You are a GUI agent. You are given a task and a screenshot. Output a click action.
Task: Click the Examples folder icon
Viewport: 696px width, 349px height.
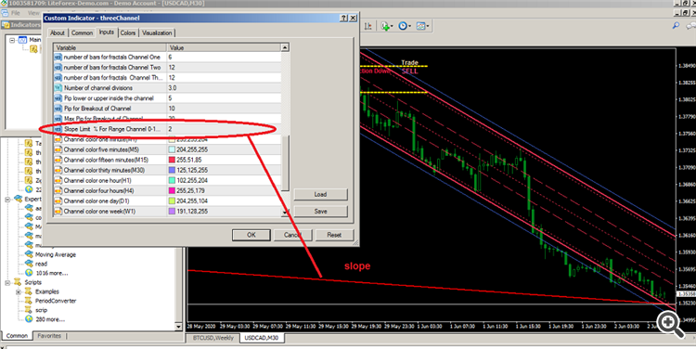point(28,291)
